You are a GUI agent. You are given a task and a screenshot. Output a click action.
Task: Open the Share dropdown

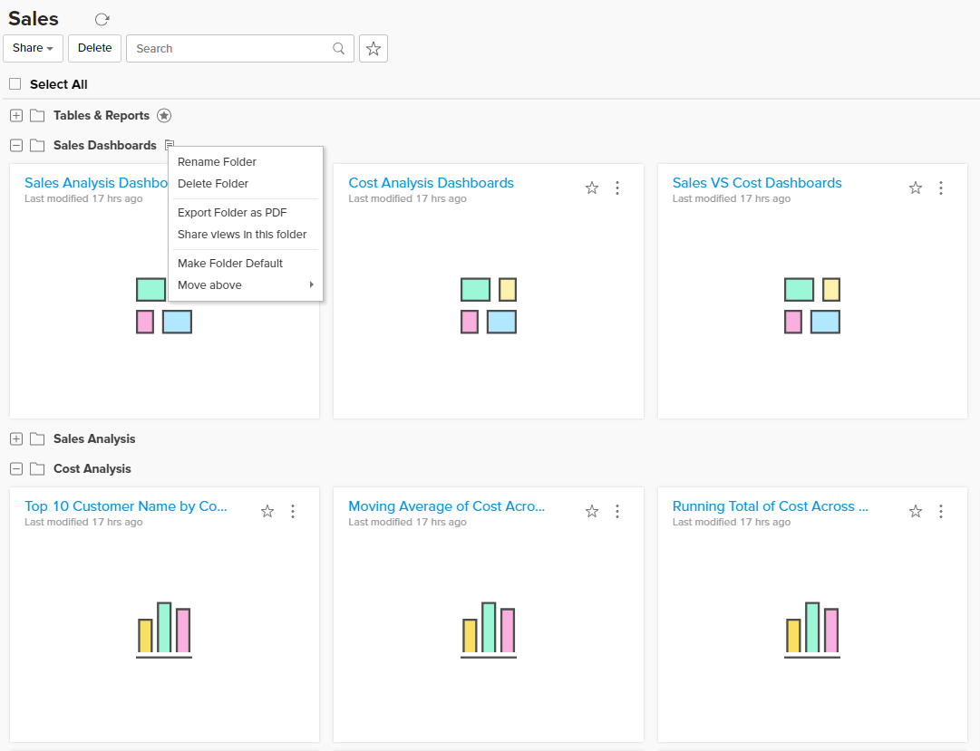click(x=33, y=48)
